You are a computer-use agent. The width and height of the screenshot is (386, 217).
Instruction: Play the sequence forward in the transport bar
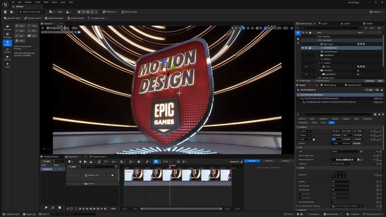click(94, 209)
